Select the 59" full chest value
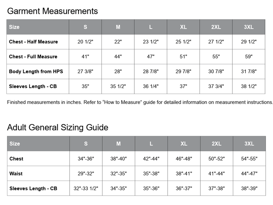 [249, 57]
